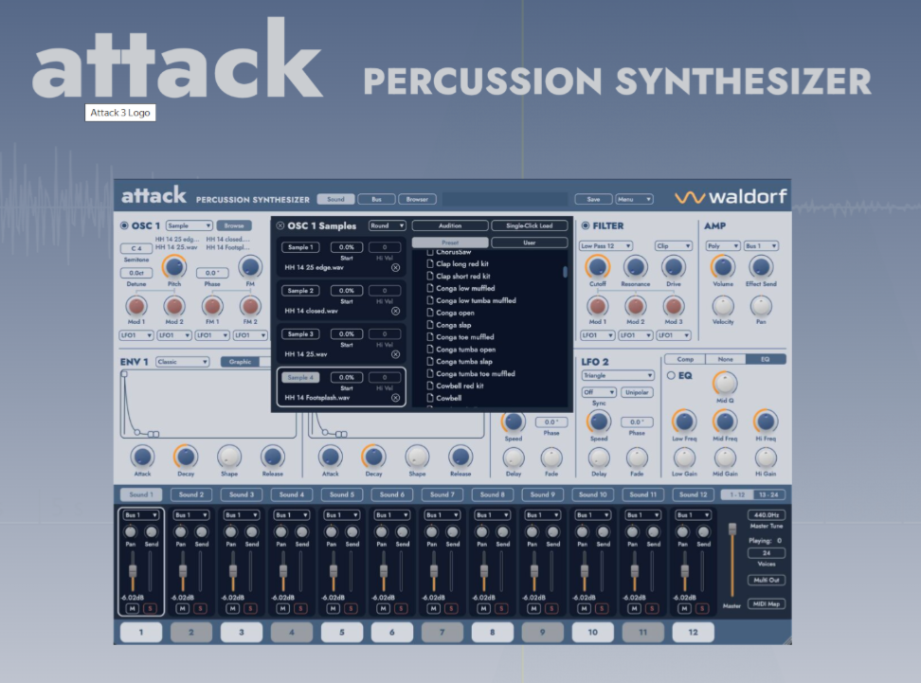Enable the EQ power toggle
This screenshot has height=683, width=921.
point(671,376)
